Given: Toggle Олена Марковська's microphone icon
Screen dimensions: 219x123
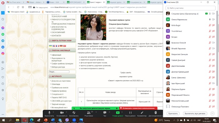Looking at the screenshot, I should tap(210, 20).
